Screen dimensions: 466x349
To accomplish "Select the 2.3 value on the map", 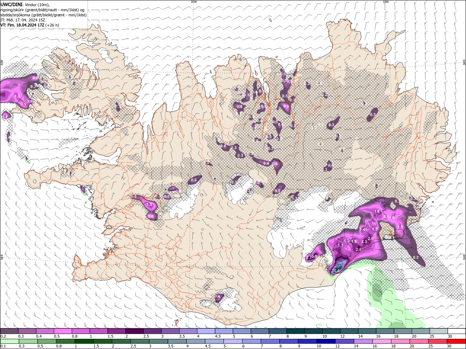I will [364, 242].
